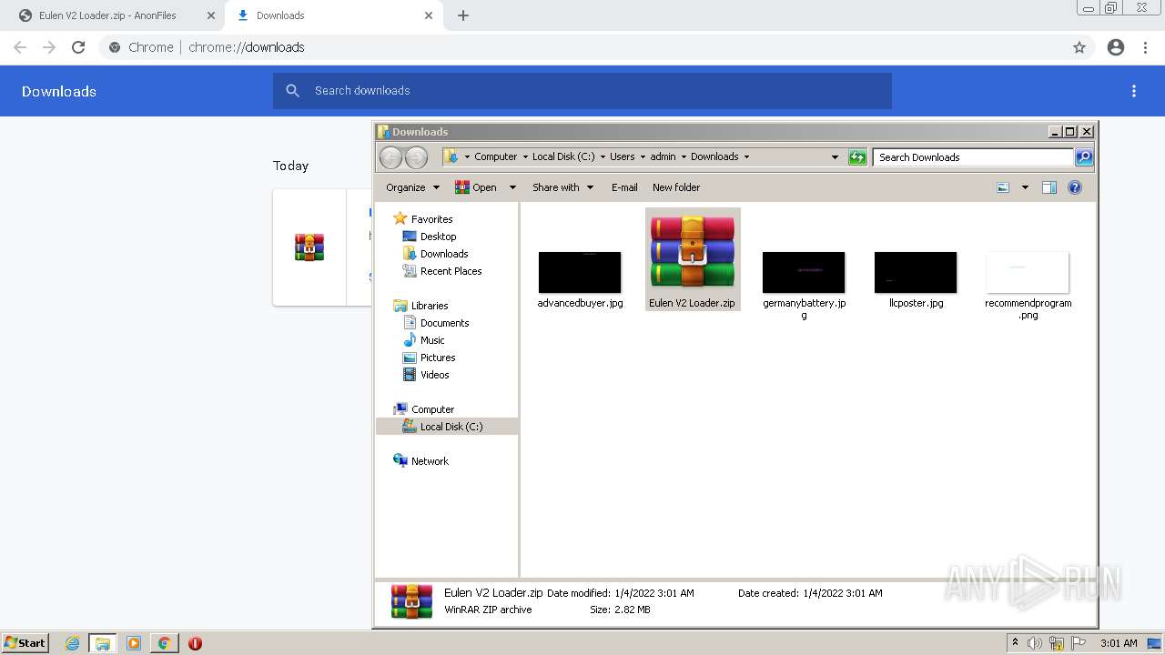Viewport: 1165px width, 655px height.
Task: Open the Start menu
Action: (x=25, y=643)
